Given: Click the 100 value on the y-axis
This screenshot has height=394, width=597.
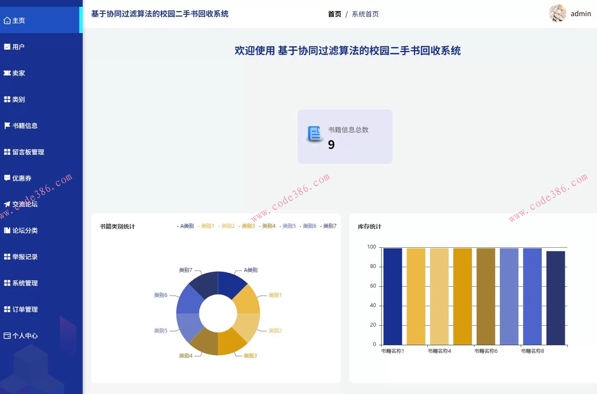Looking at the screenshot, I should click(371, 247).
